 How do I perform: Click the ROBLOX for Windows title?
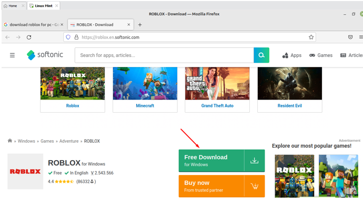(x=76, y=163)
